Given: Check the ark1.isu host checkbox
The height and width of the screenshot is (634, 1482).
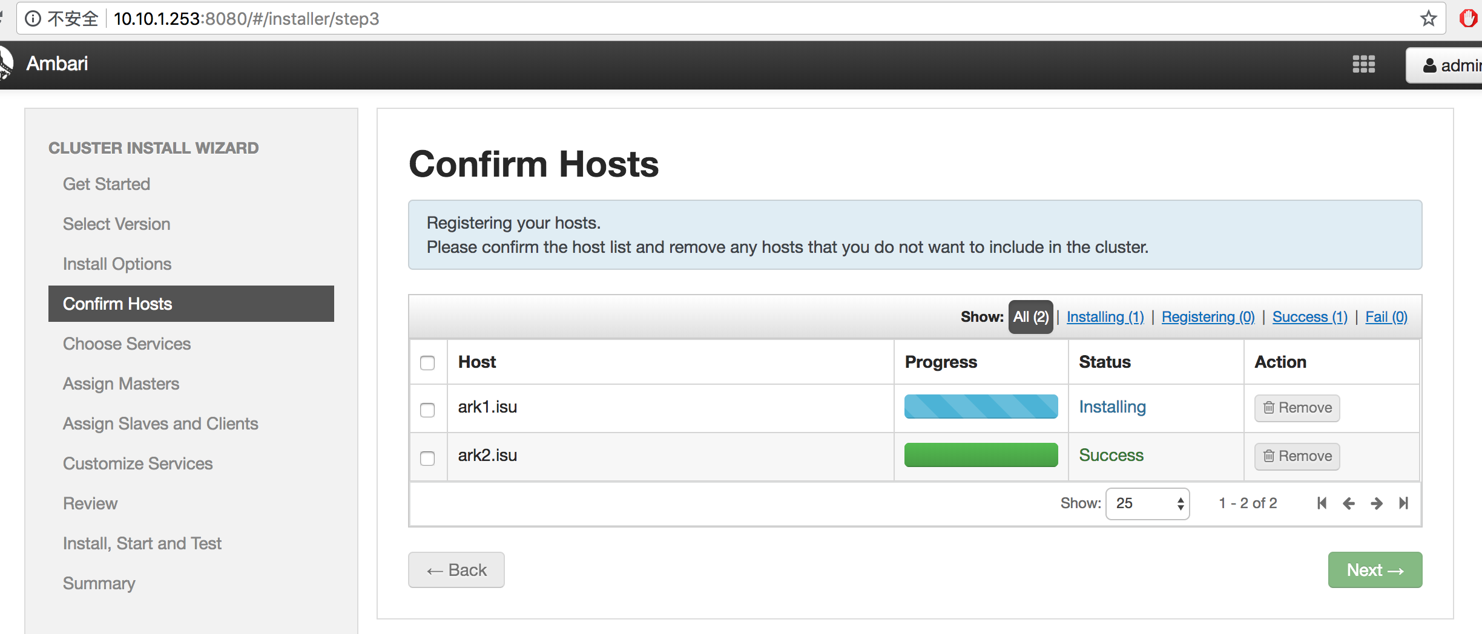Looking at the screenshot, I should (427, 410).
